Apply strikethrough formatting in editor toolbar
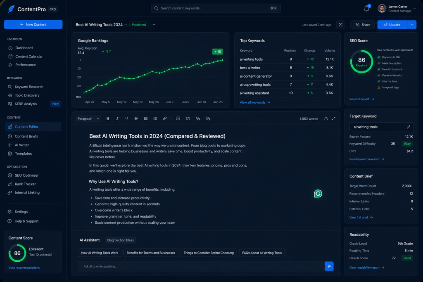This screenshot has width=423, height=282. click(136, 118)
